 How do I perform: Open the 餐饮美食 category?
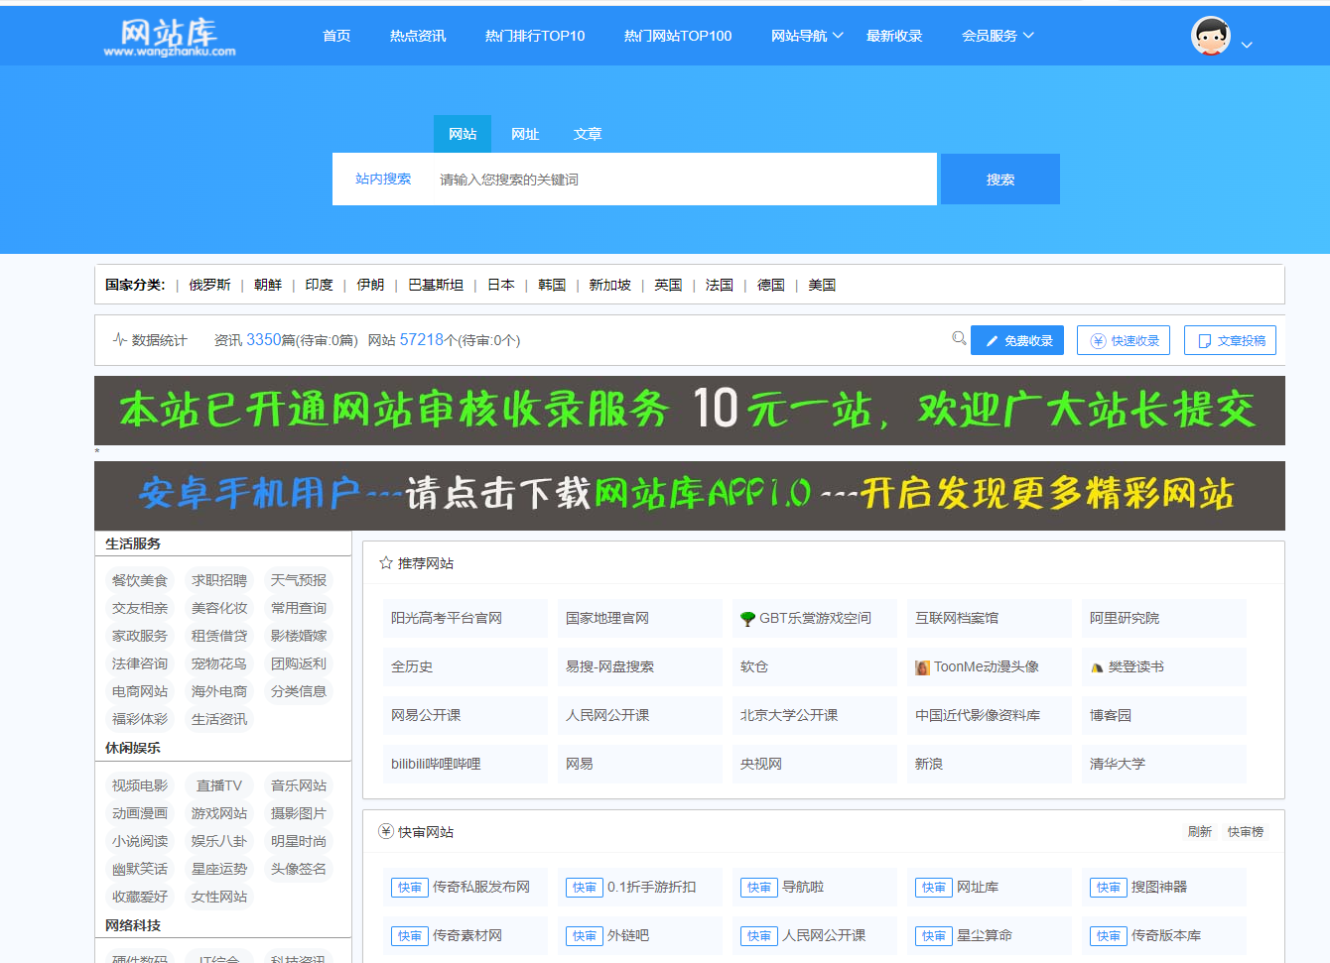click(x=140, y=580)
